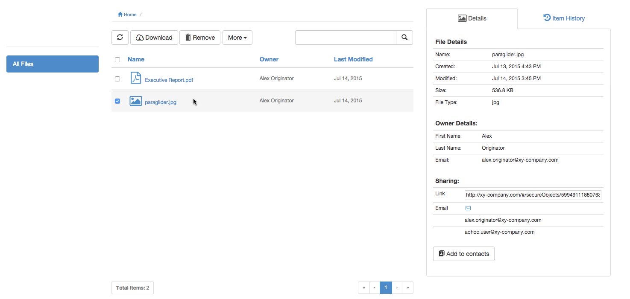The image size is (630, 299).
Task: Switch to the Item History tab
Action: coord(564,18)
